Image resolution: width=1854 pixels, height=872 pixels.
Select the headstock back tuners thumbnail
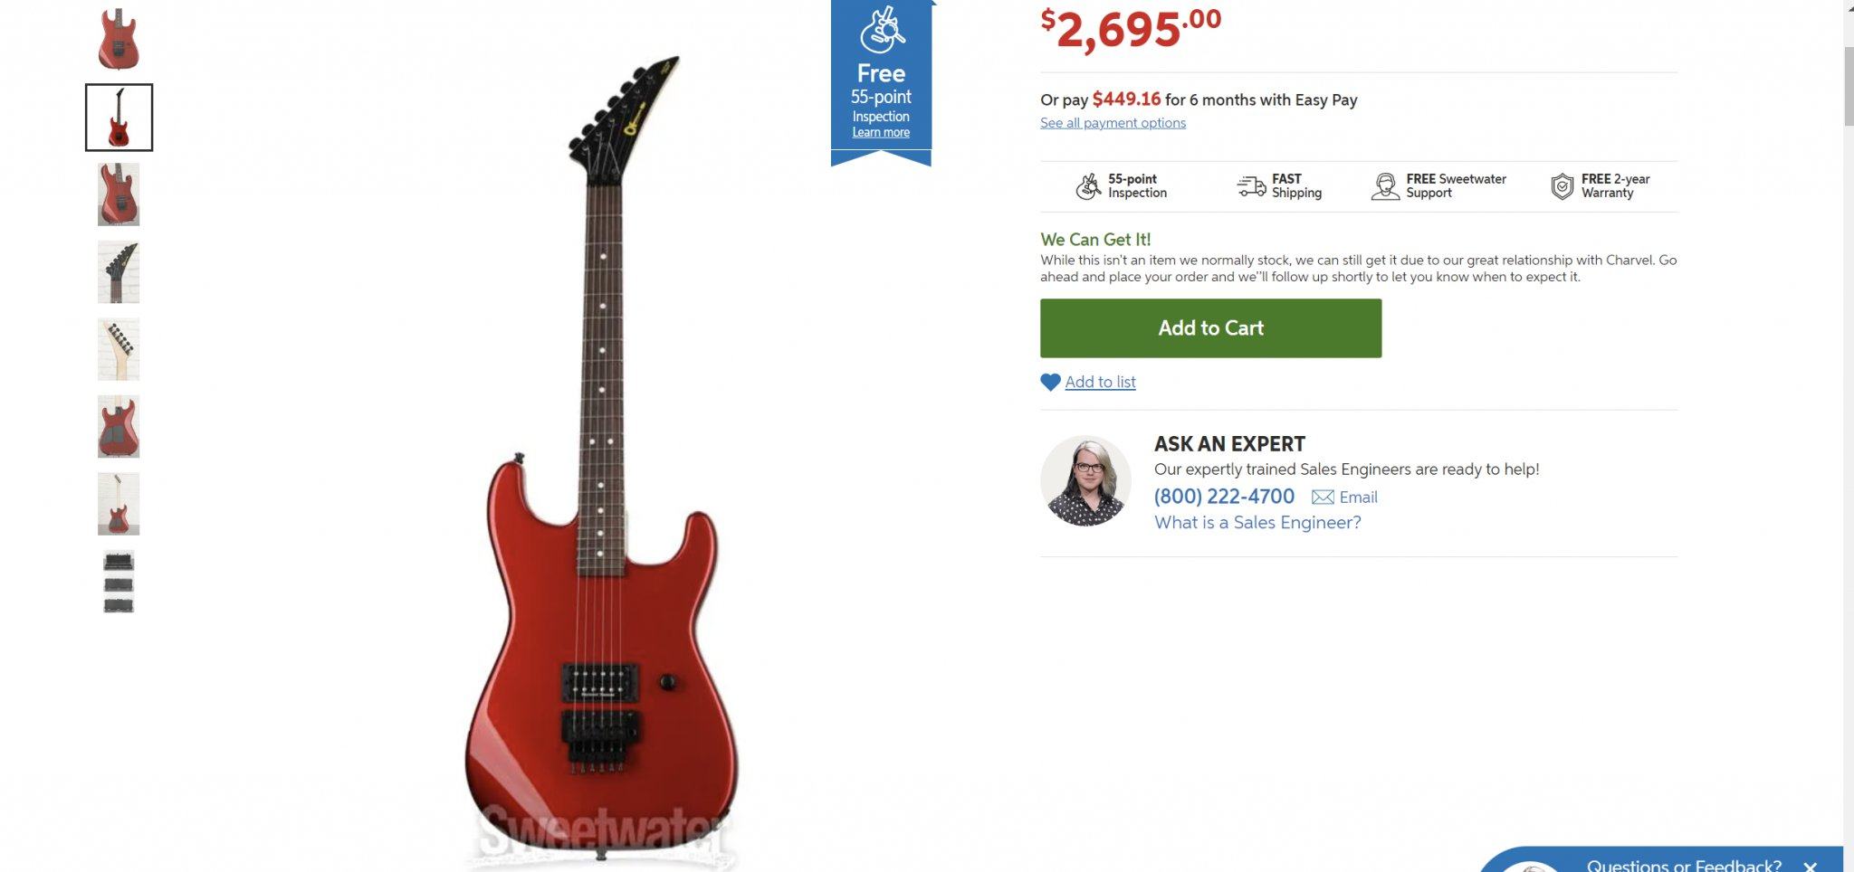pos(119,349)
